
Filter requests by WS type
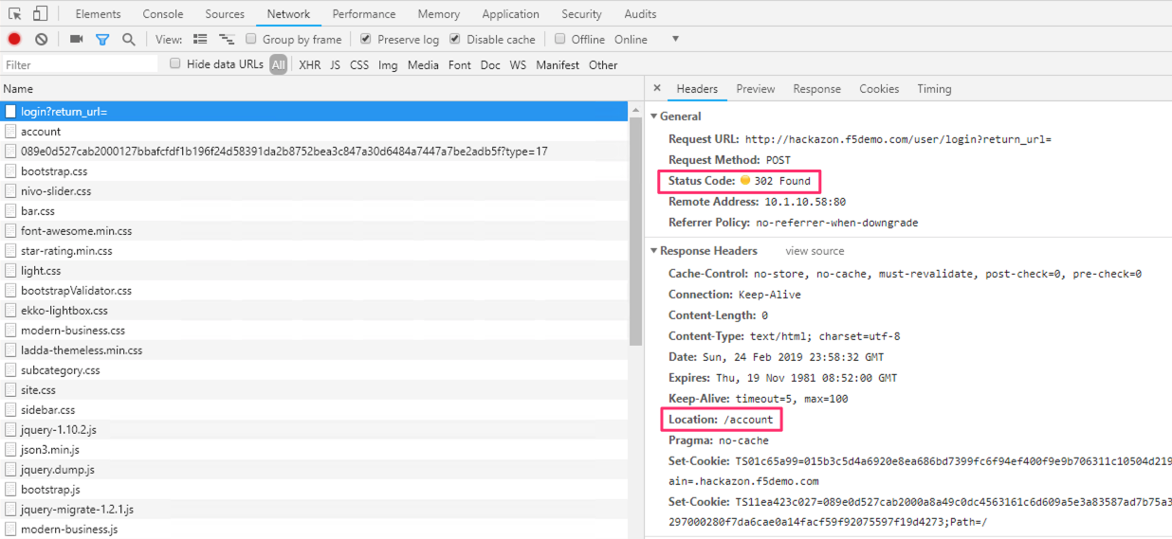point(518,65)
